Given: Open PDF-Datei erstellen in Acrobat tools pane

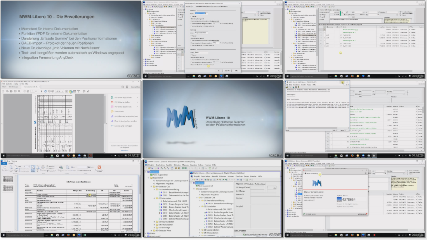Looking at the screenshot, I should pos(122,102).
